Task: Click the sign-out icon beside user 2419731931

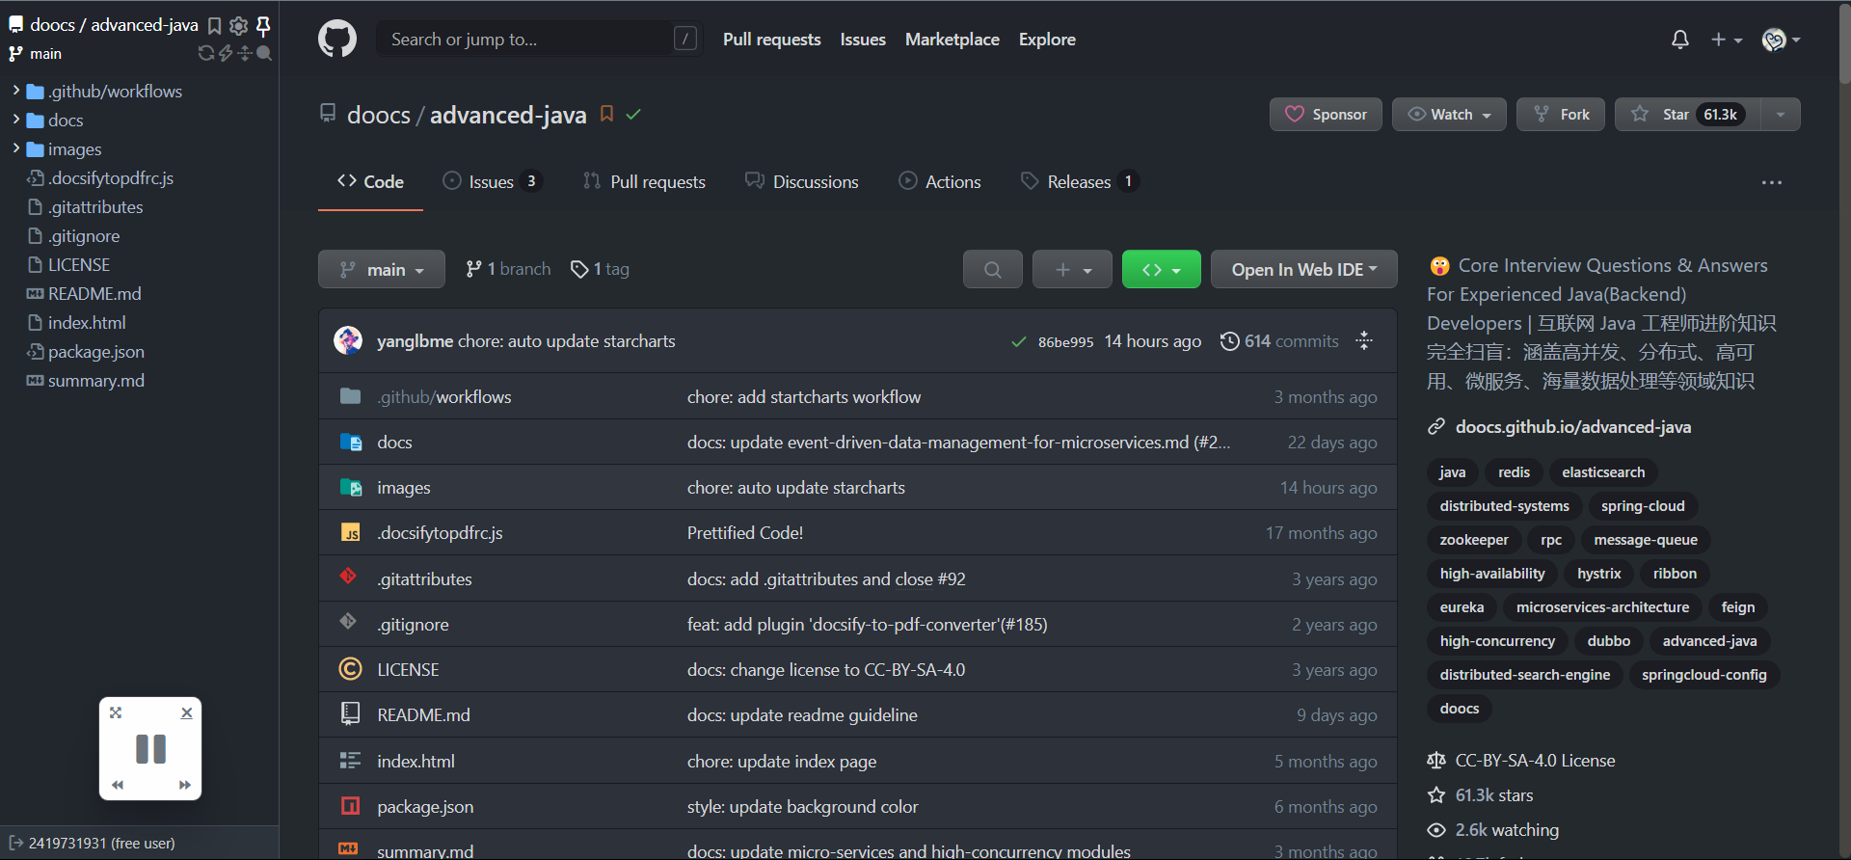Action: point(16,843)
